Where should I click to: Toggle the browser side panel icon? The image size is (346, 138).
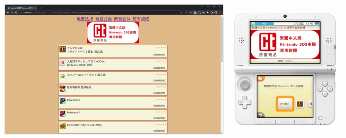pos(212,12)
